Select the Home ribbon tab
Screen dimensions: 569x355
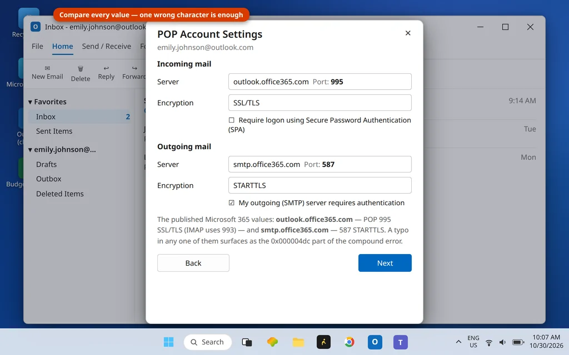(62, 47)
